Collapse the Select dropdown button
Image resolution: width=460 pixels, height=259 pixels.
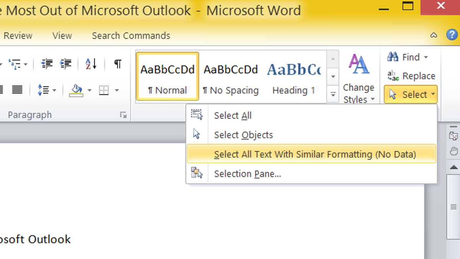pyautogui.click(x=411, y=94)
